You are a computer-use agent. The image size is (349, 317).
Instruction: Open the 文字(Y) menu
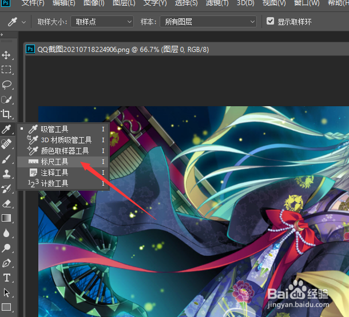coord(155,3)
